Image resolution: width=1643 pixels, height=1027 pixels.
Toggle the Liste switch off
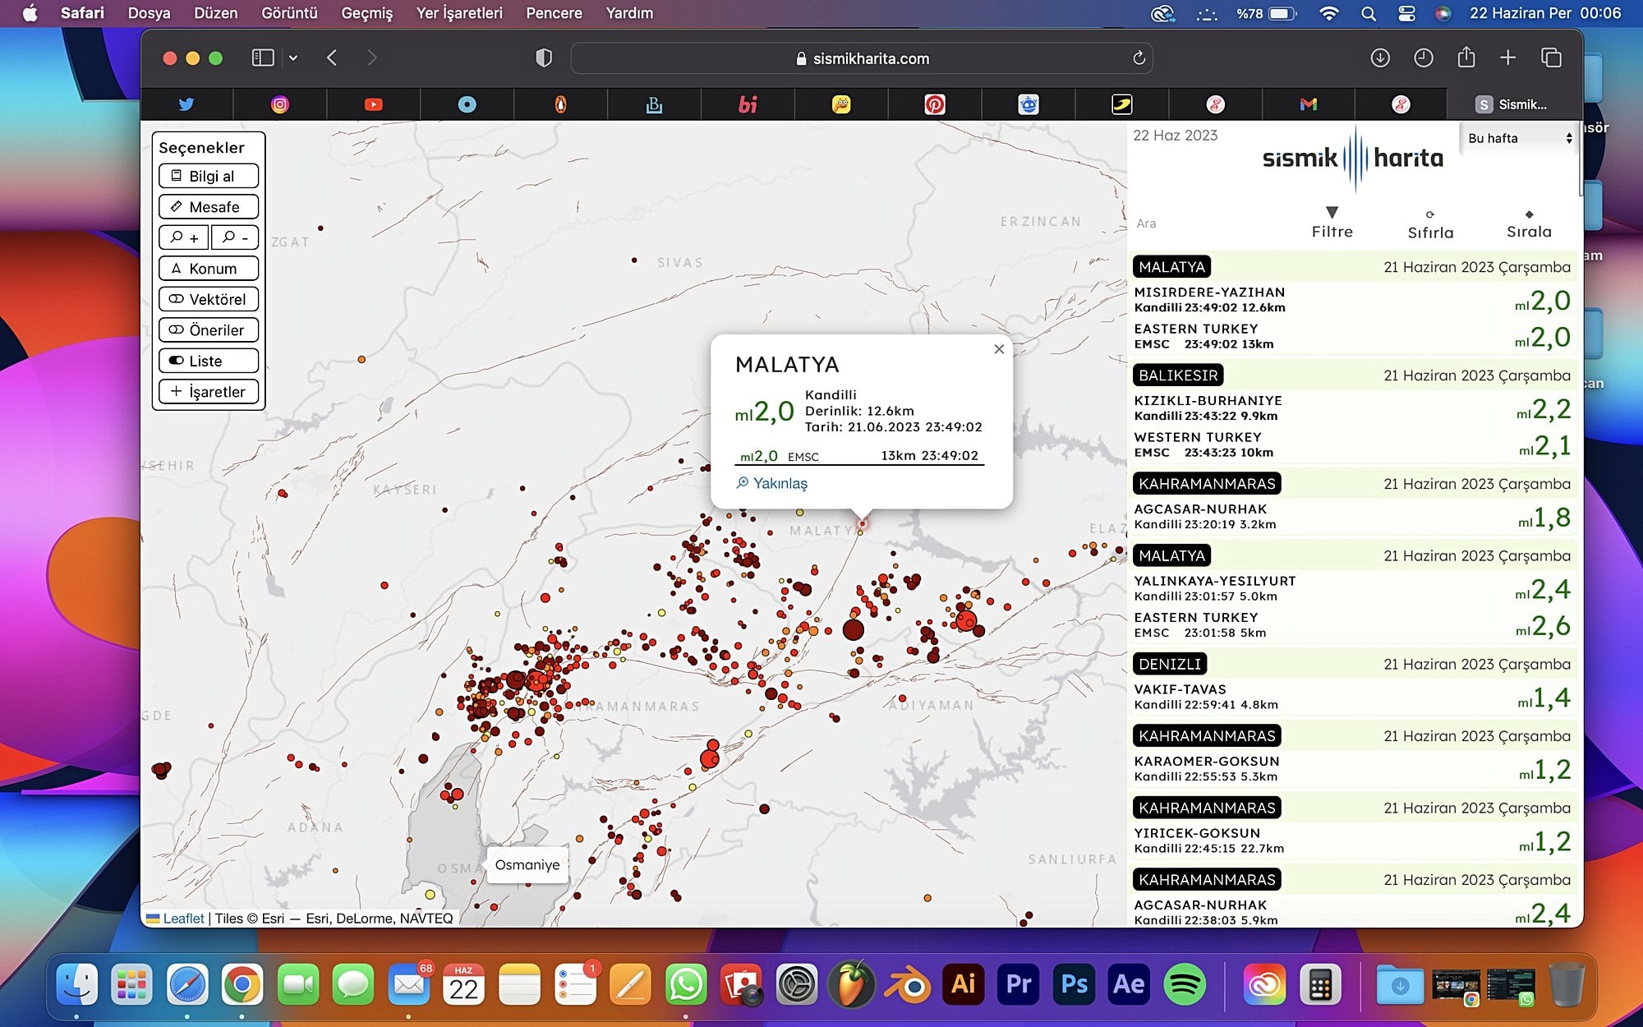pos(209,361)
